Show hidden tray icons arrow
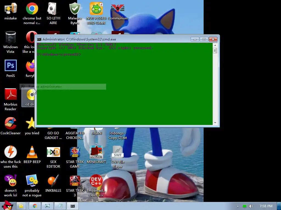The image size is (281, 210). pos(238,206)
